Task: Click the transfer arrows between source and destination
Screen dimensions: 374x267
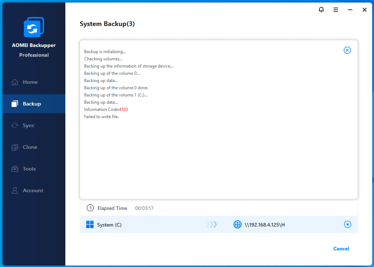Action: [x=212, y=225]
